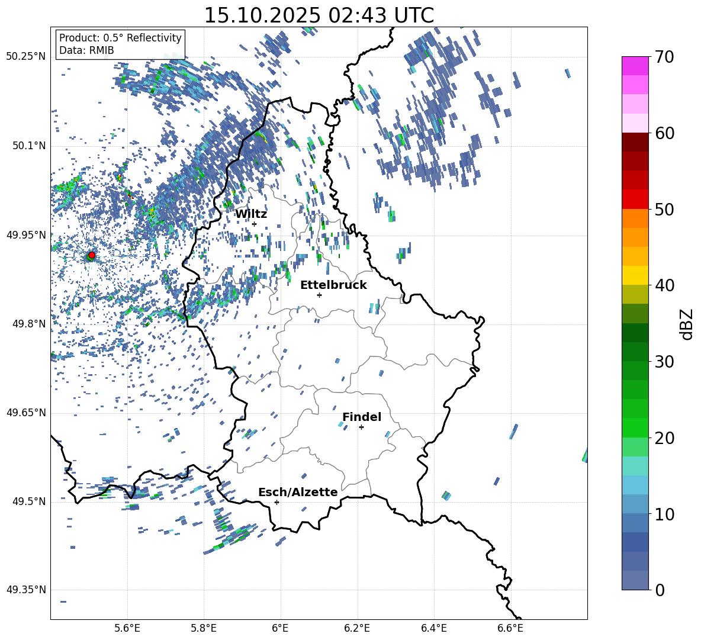Click the latitude label 49.5°N
701x640 pixels.
tap(28, 501)
